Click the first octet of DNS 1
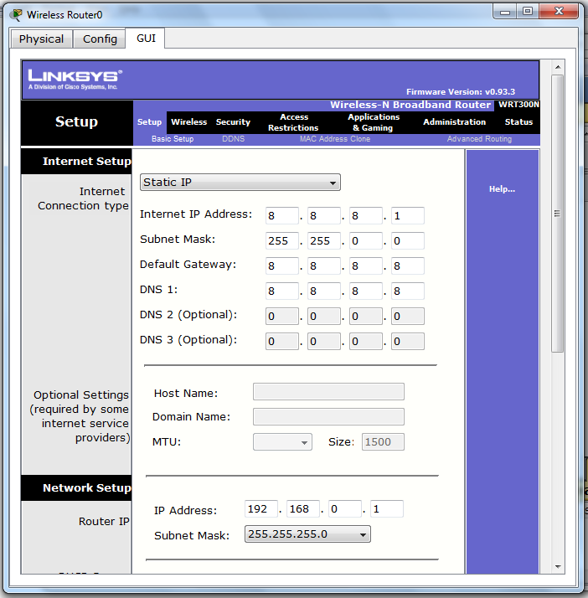The height and width of the screenshot is (598, 588). (x=281, y=291)
